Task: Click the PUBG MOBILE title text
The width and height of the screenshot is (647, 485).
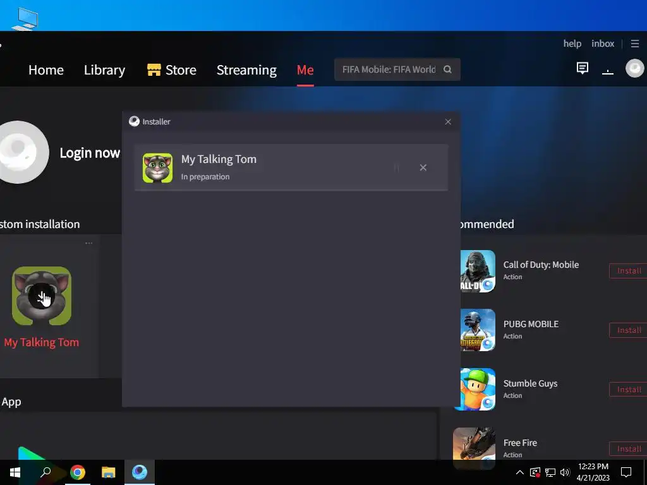Action: (x=531, y=324)
